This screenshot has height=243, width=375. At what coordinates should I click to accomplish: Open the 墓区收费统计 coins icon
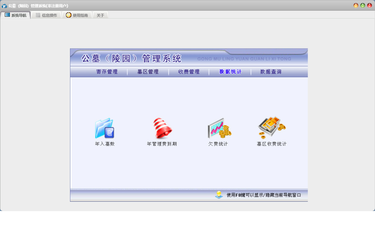(272, 128)
